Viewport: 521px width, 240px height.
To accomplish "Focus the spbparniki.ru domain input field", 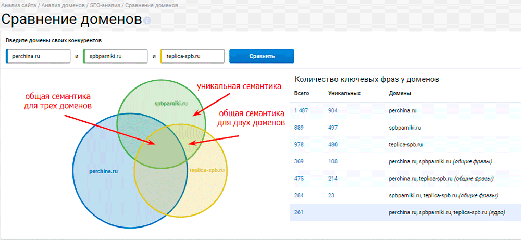I will tap(115, 56).
